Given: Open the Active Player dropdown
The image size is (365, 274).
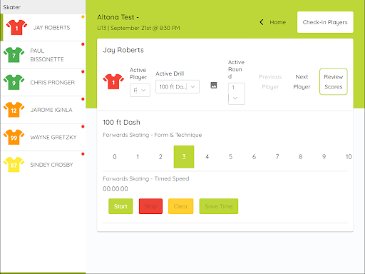Looking at the screenshot, I should 140,90.
